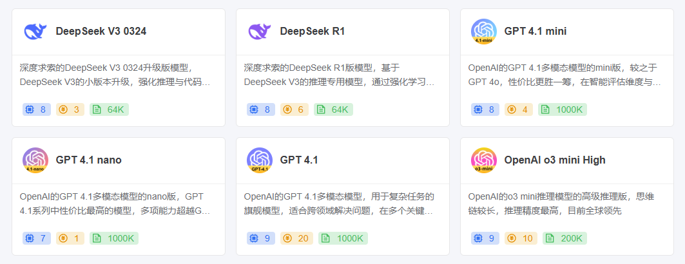Click the blue chip tag 8 on DeepSeek V3 0324
685x264 pixels.
37,109
